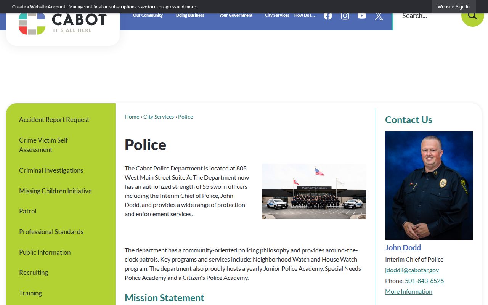Open the Cabot Facebook page icon
The image size is (488, 305).
point(328,16)
